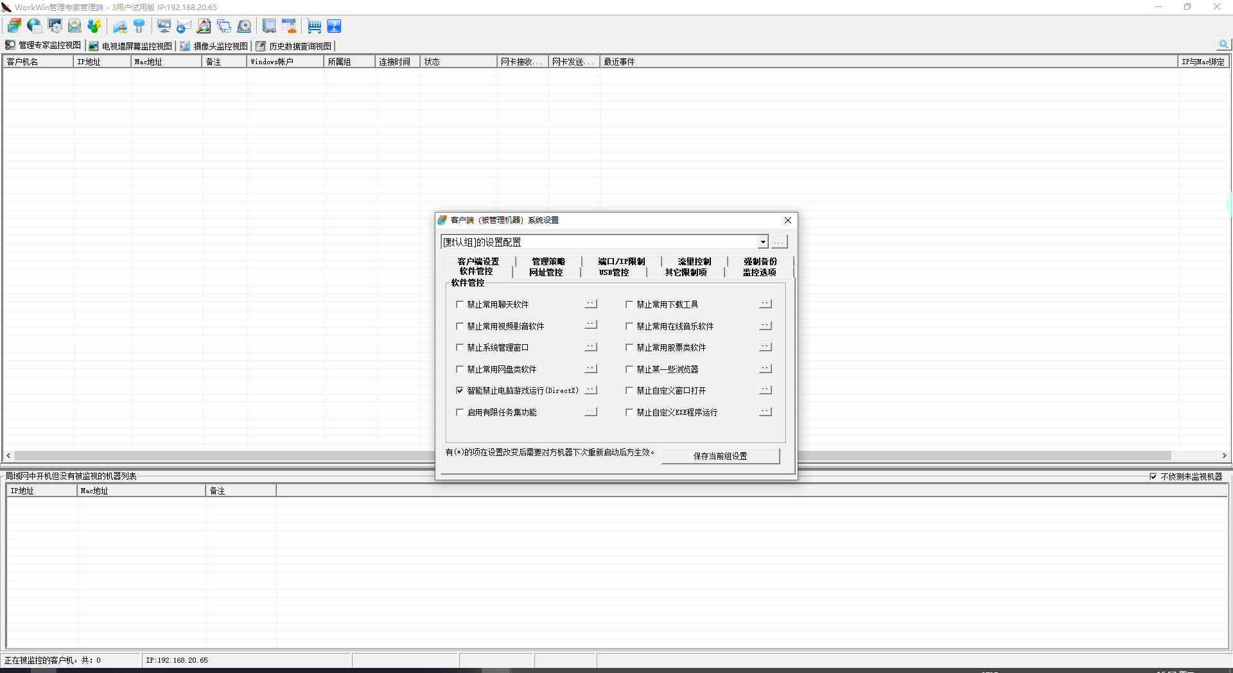This screenshot has height=673, width=1233.
Task: Click the shopping cart purchase icon
Action: click(x=313, y=26)
